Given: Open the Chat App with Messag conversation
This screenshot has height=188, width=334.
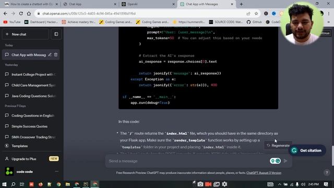Looking at the screenshot, I should click(29, 55).
